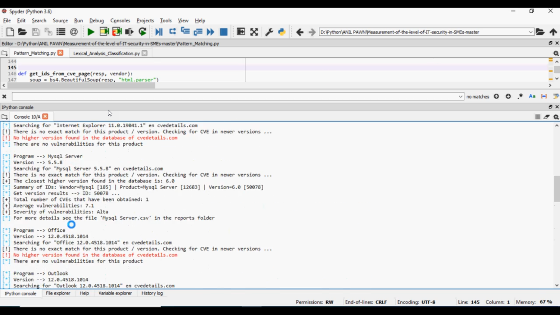Expand the working directory path dropdown
The image size is (560, 315).
531,32
